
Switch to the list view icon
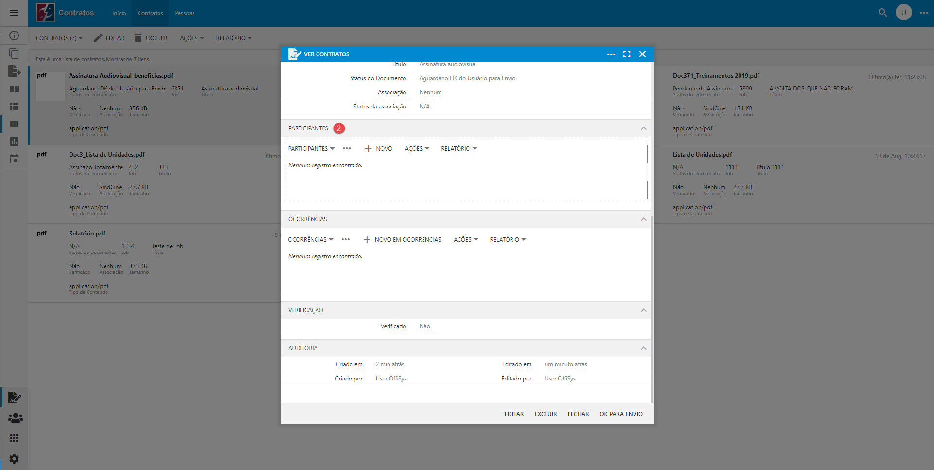(x=14, y=107)
